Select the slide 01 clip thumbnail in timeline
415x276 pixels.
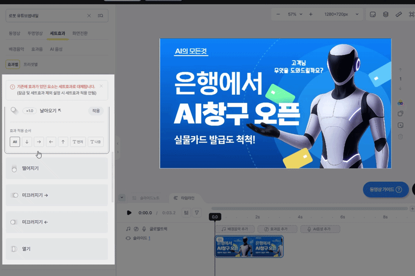[249, 246]
